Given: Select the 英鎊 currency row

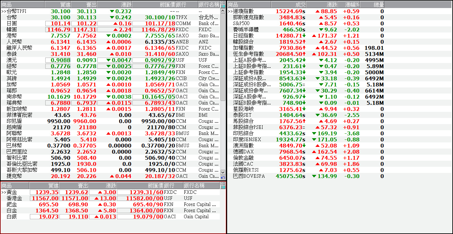Looking at the screenshot, I should click(x=110, y=78).
